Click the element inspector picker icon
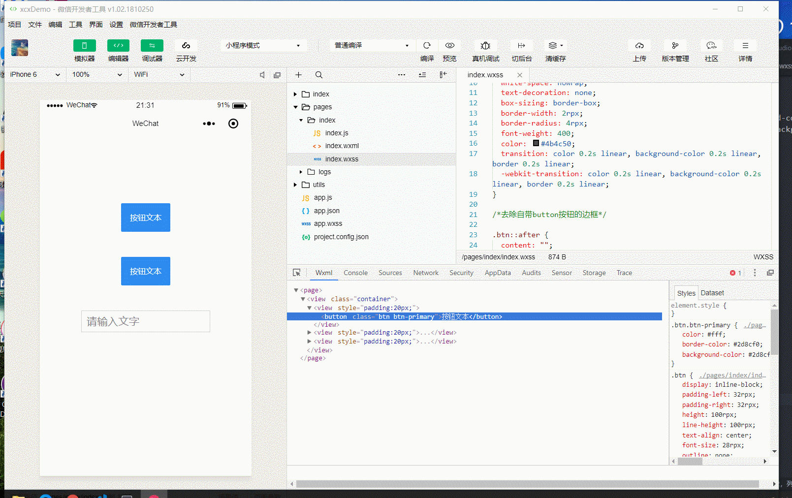 (x=296, y=273)
